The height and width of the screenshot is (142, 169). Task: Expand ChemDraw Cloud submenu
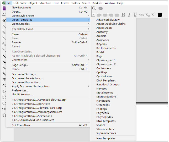(x=48, y=29)
